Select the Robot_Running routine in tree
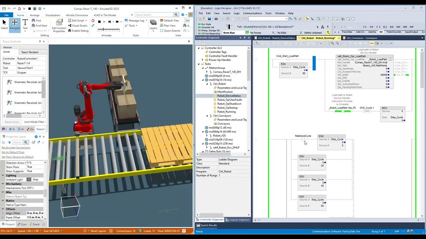 [x=226, y=112]
